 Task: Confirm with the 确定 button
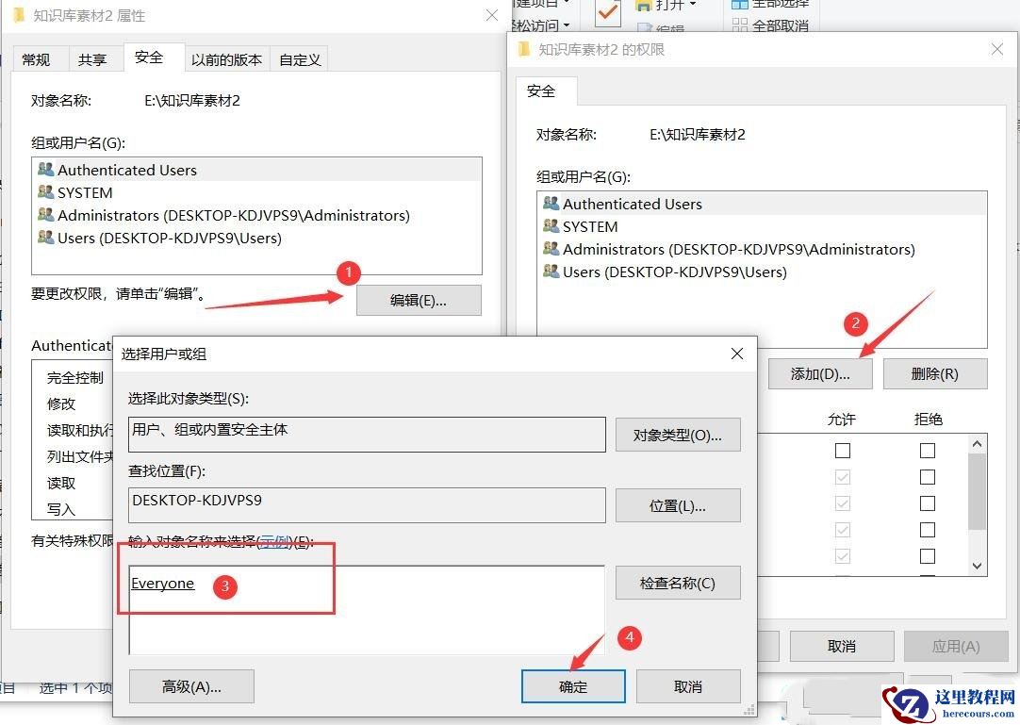573,686
